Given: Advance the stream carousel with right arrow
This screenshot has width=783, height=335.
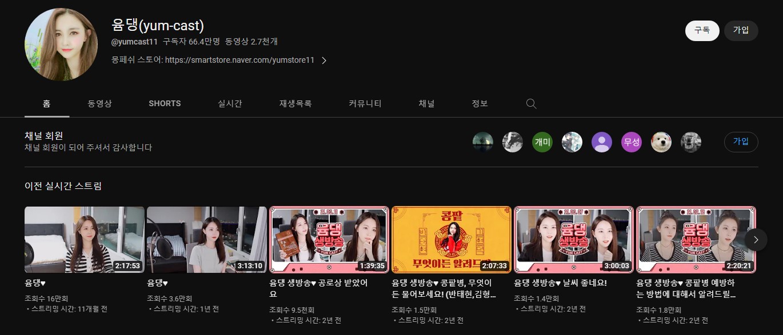Looking at the screenshot, I should tap(756, 240).
